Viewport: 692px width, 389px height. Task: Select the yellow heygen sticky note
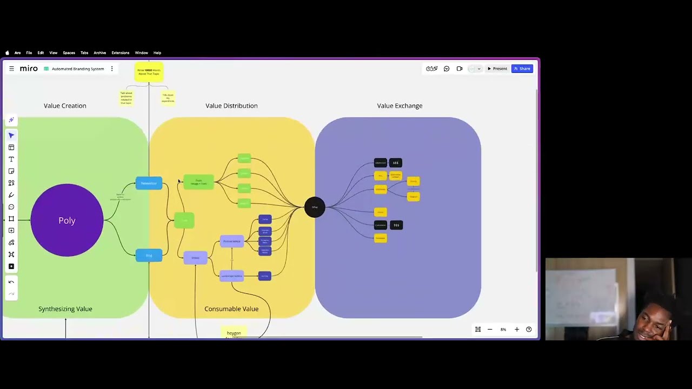pyautogui.click(x=234, y=333)
